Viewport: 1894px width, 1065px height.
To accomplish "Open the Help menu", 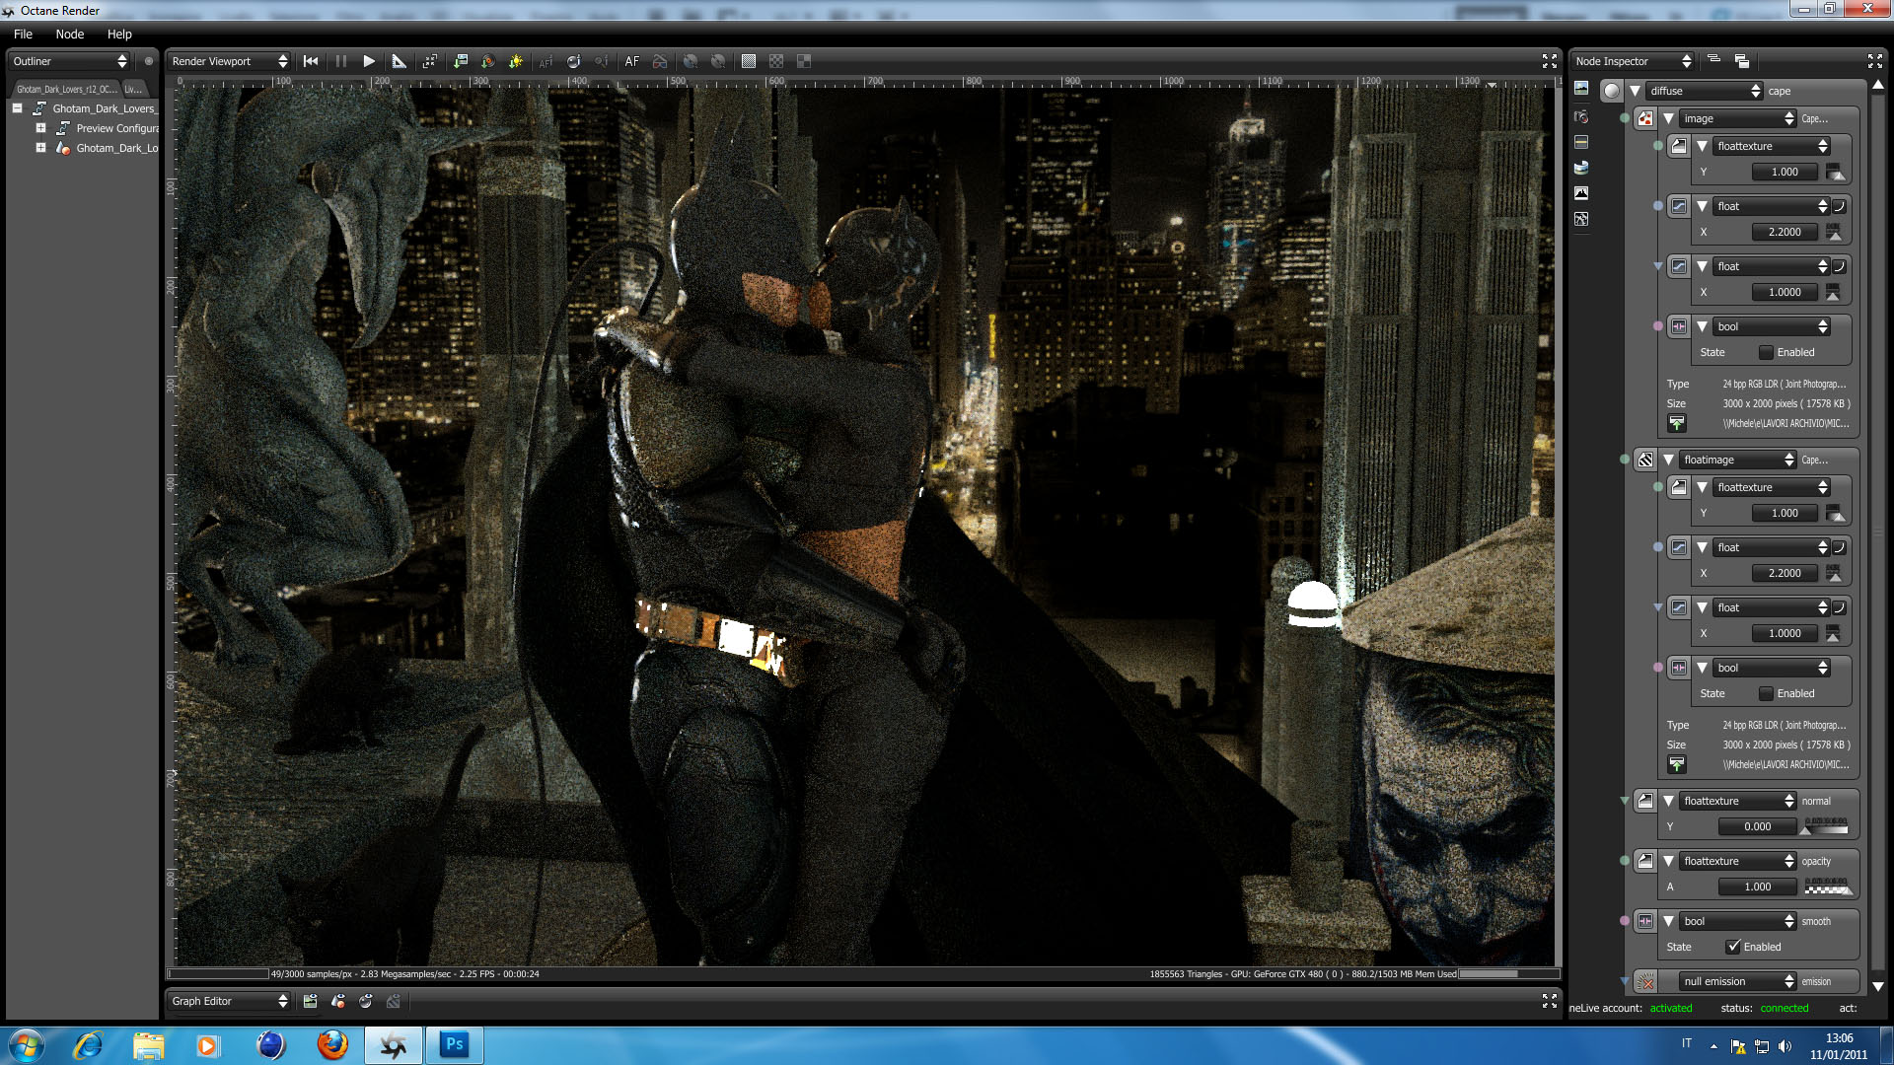I will 119,34.
